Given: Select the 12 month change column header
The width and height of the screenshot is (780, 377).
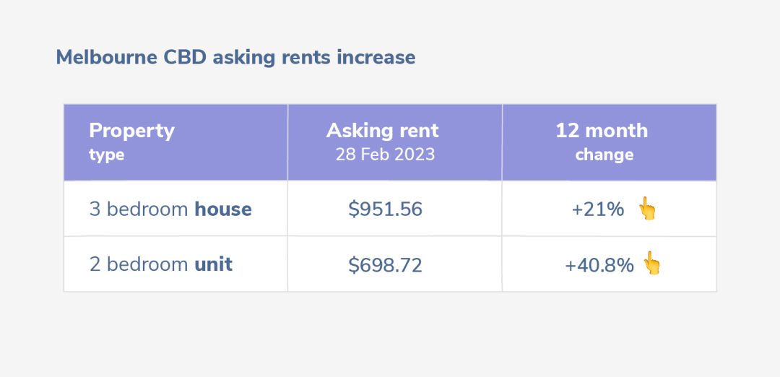Looking at the screenshot, I should click(x=610, y=142).
